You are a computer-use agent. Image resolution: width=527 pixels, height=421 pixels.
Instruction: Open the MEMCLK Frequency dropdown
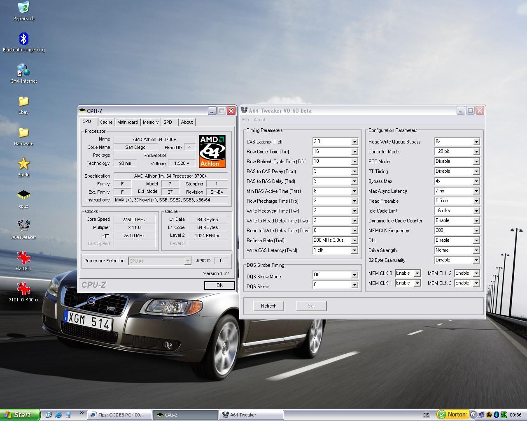(x=476, y=231)
